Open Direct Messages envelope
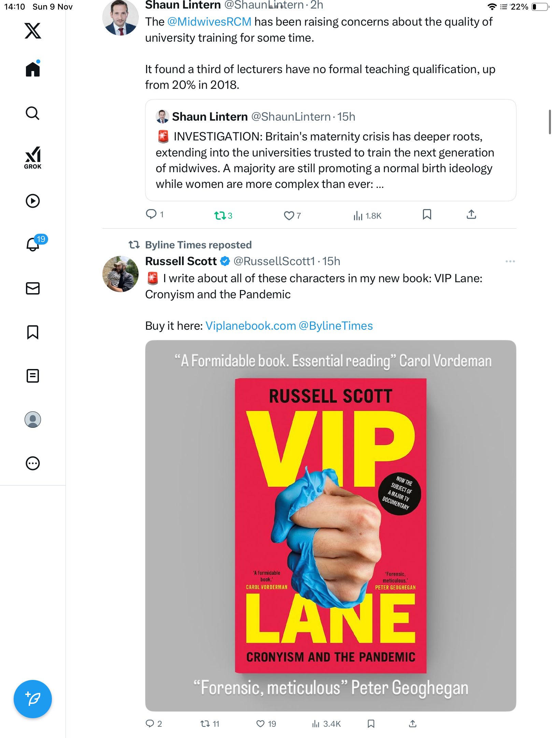553x738 pixels. tap(33, 288)
